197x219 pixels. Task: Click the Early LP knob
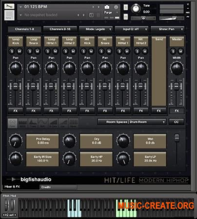123,159
